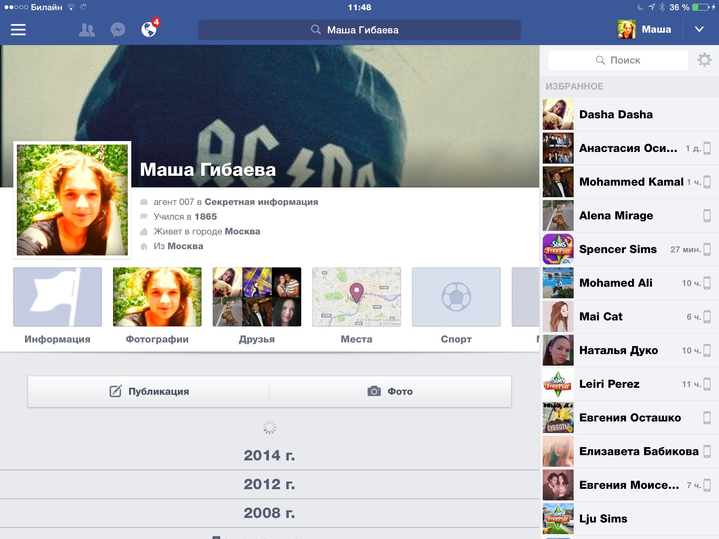The width and height of the screenshot is (719, 539).
Task: Open the hamburger side menu
Action: coord(18,30)
